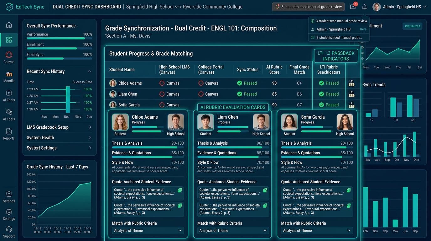Select the bottom '3 students need manual grade...' entry
The image size is (431, 241).
point(339,38)
